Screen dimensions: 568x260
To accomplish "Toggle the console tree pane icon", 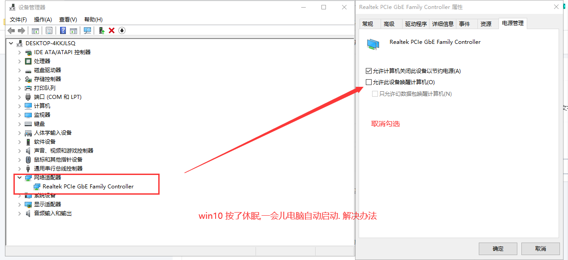I will click(x=35, y=30).
